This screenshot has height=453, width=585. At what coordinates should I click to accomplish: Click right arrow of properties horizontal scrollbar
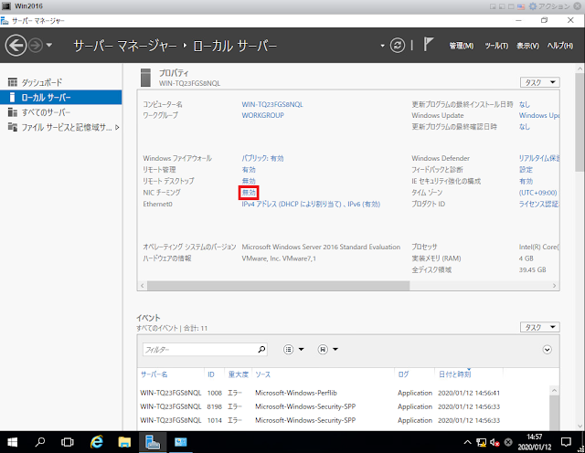[555, 286]
